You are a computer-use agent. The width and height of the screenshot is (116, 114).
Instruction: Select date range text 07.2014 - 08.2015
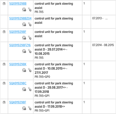(x=103, y=45)
